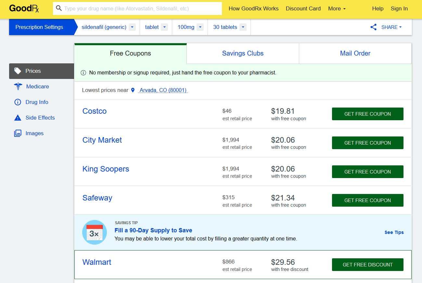This screenshot has width=422, height=283.
Task: Click the share icon
Action: point(374,27)
